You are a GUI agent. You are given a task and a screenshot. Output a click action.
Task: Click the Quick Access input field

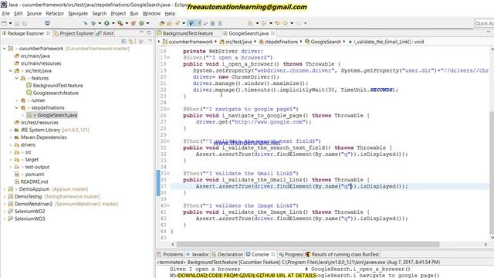point(484,23)
